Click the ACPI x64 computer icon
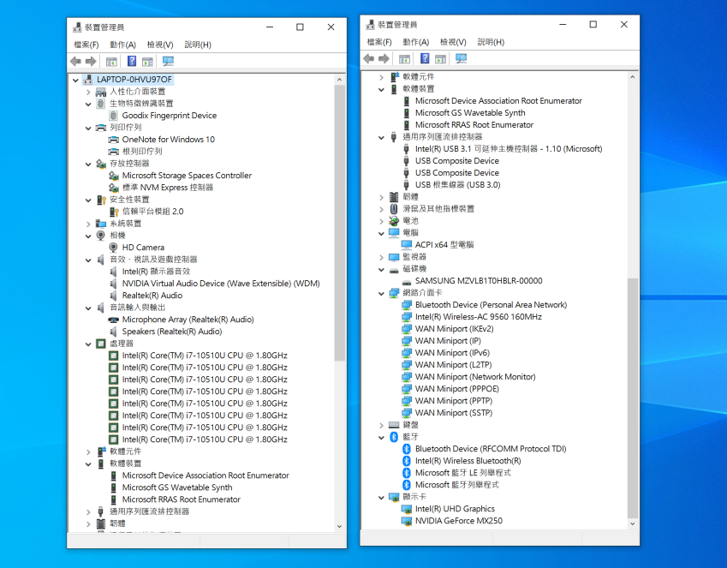The image size is (727, 568). (407, 244)
